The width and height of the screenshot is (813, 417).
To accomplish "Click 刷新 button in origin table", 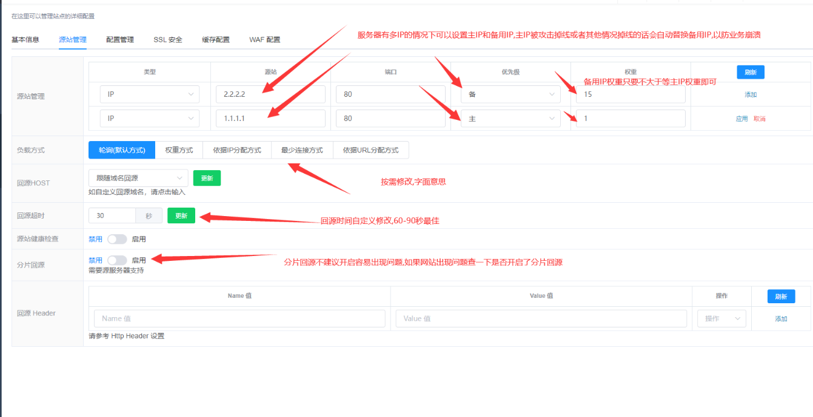I will [751, 72].
